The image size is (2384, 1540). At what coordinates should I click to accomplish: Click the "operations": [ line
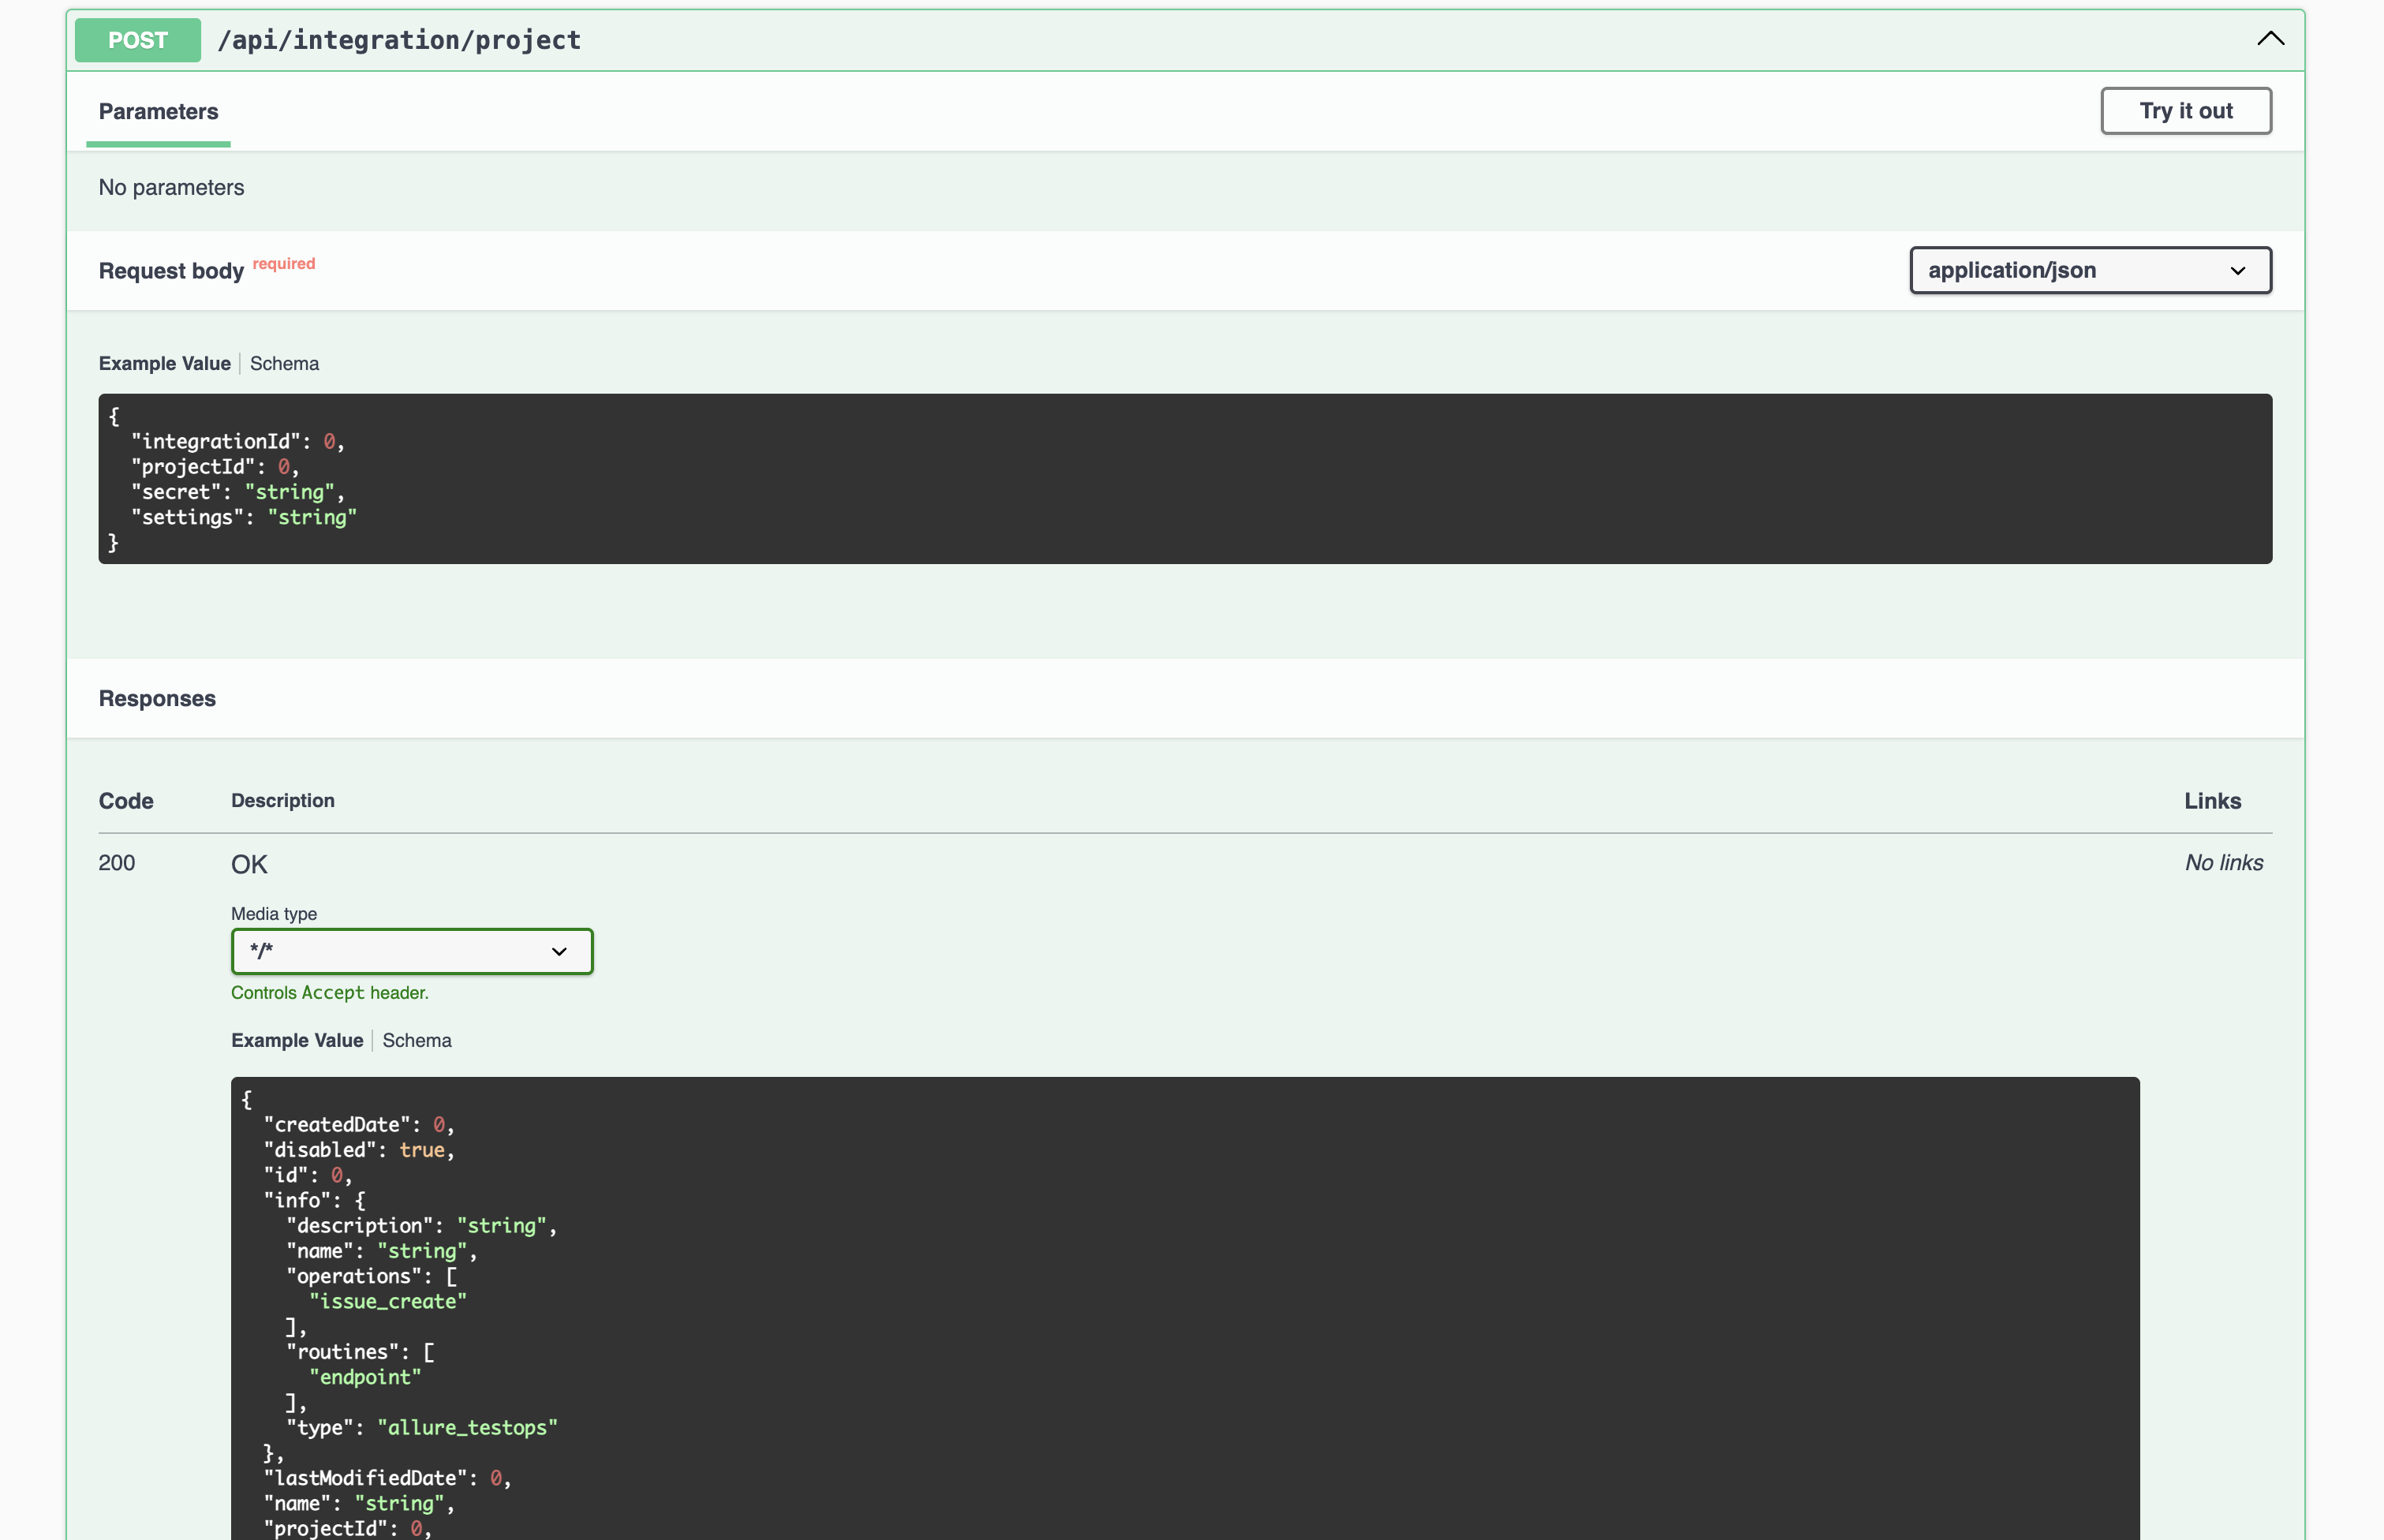pos(372,1276)
